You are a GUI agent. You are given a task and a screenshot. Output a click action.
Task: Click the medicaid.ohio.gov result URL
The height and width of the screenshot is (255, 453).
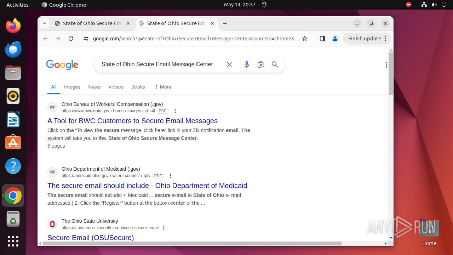tap(106, 176)
